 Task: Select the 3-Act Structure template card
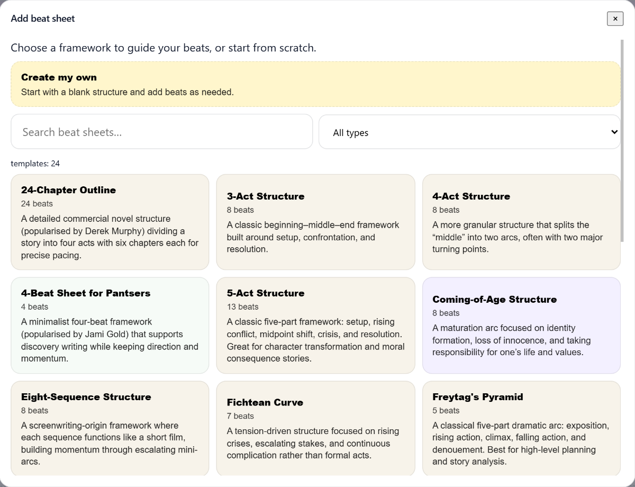pyautogui.click(x=315, y=222)
